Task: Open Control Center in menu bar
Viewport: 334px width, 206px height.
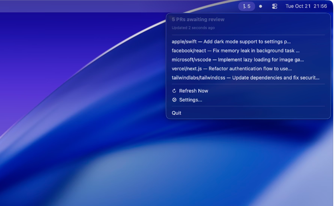Action: click(275, 6)
